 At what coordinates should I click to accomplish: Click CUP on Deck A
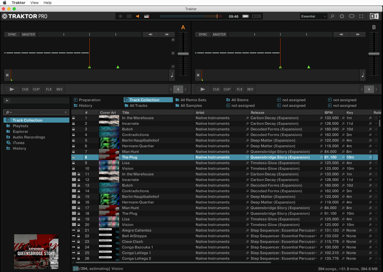coord(36,89)
